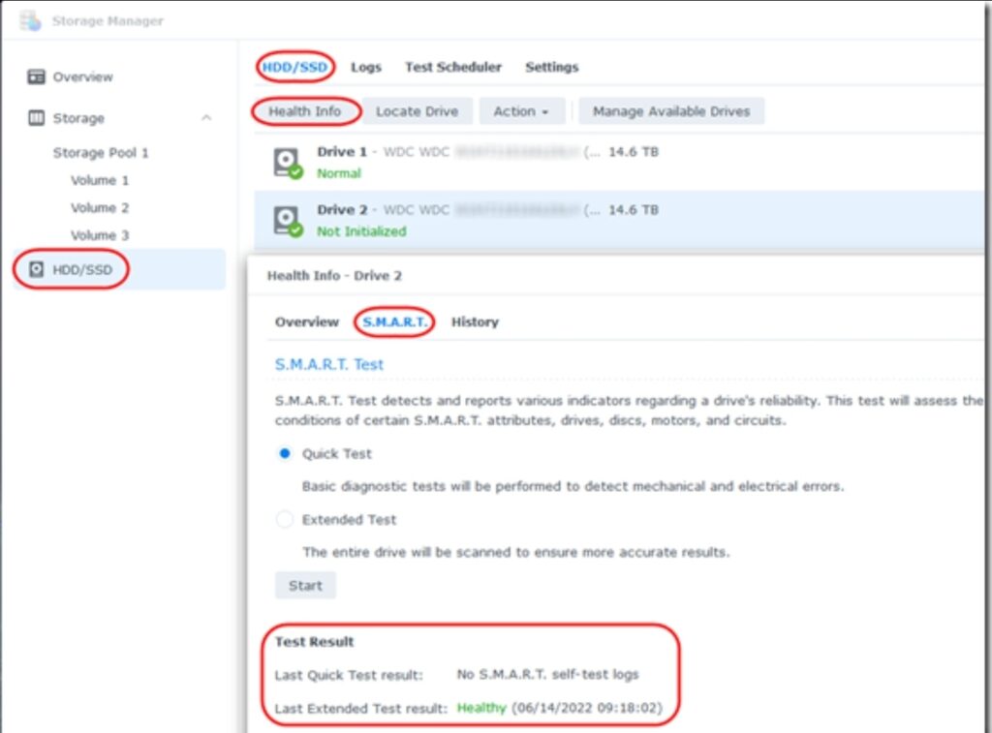Click the Start test button

click(305, 586)
